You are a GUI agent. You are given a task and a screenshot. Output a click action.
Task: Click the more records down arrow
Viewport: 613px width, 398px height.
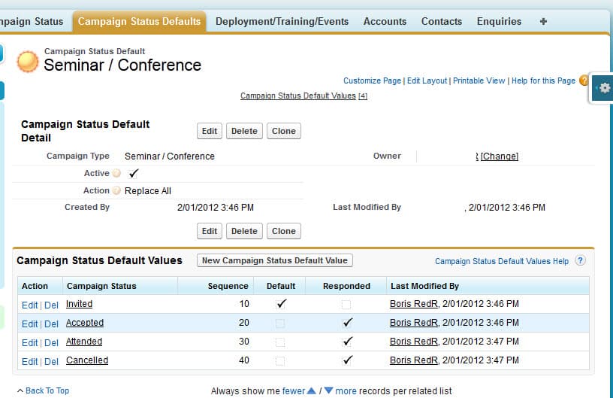pyautogui.click(x=328, y=390)
